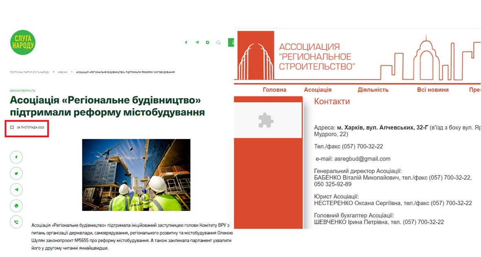Share article via circled Twitter button
This screenshot has height=257, width=481.
(16, 173)
